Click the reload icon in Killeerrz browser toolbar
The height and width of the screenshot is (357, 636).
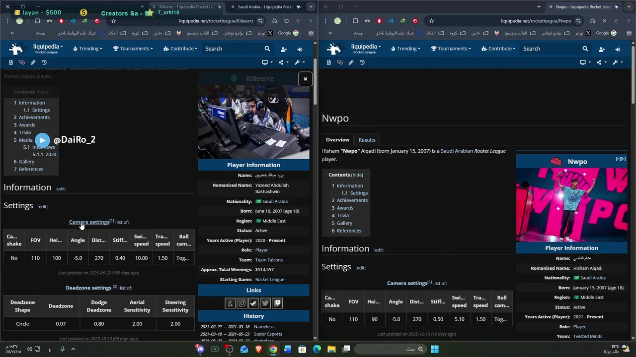(286, 21)
